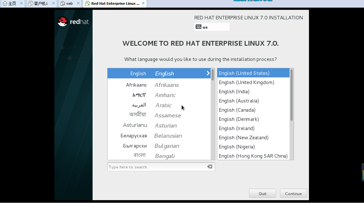The width and height of the screenshot is (364, 203).
Task: Select Amharic language row
Action: (x=159, y=95)
